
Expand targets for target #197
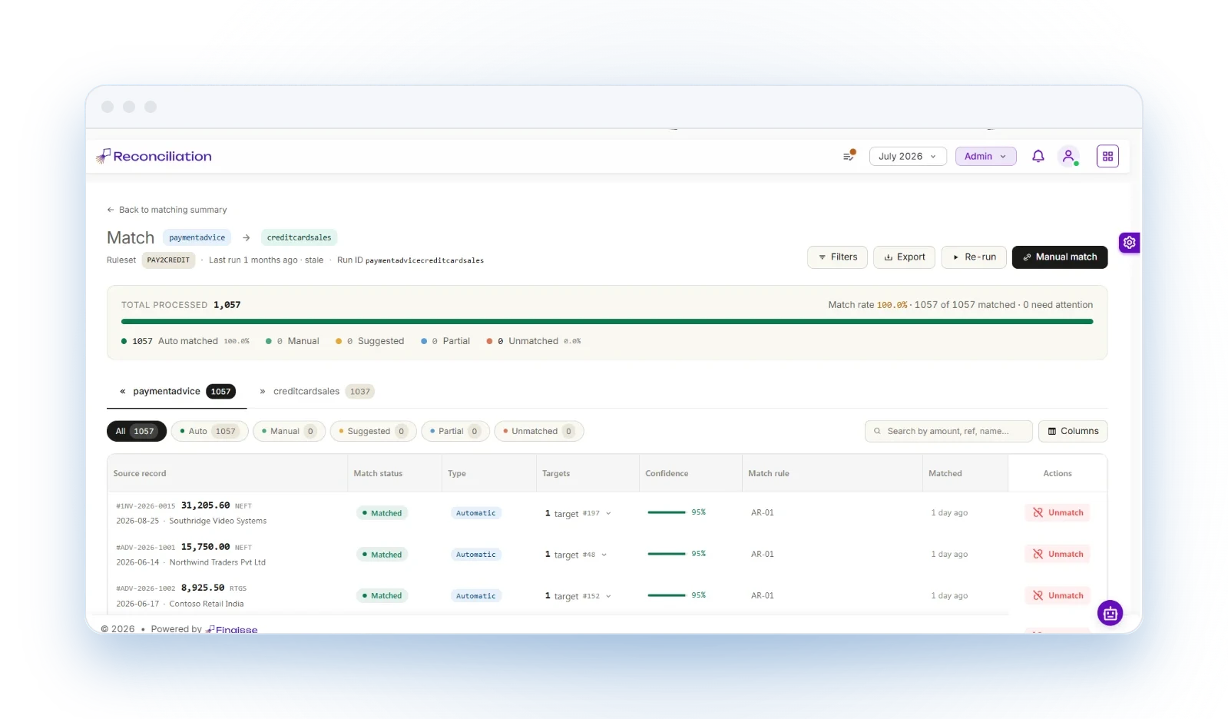(608, 513)
